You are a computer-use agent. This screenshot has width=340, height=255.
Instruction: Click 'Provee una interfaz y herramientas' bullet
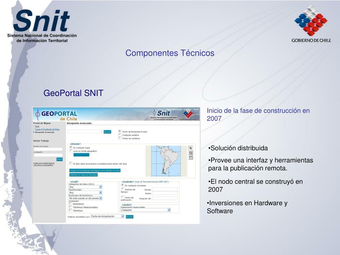(261, 164)
